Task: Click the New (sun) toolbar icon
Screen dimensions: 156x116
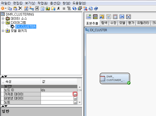Action: tap(3, 8)
